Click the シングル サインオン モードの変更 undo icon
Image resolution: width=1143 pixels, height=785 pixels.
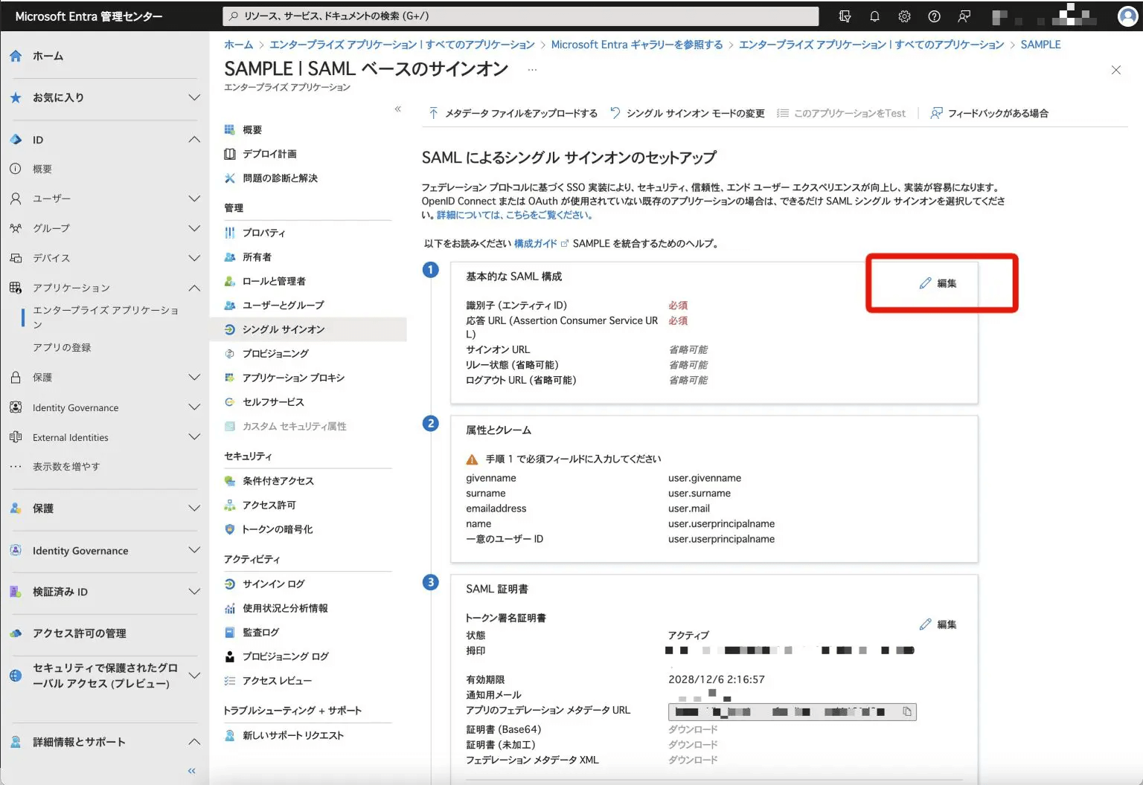[x=615, y=113]
